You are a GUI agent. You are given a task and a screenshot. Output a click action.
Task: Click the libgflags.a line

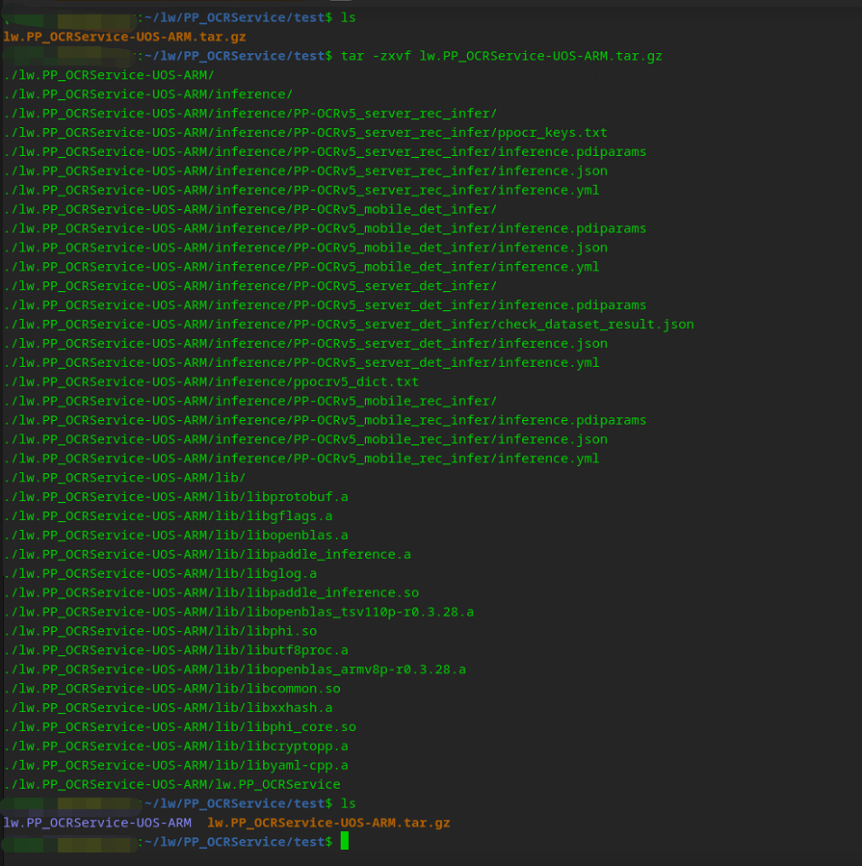pyautogui.click(x=168, y=516)
